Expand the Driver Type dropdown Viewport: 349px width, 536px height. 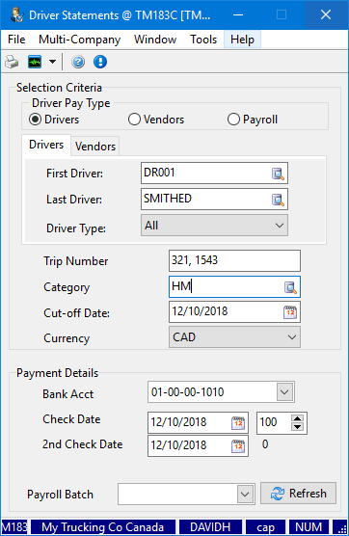214,226
